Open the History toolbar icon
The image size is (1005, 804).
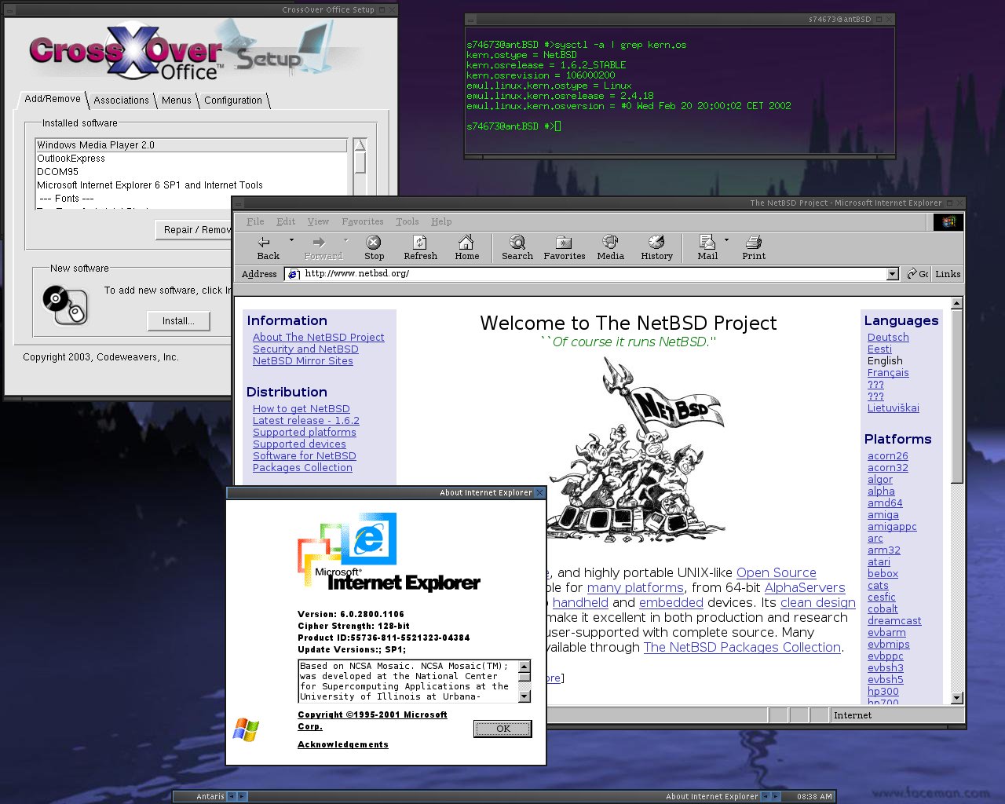pyautogui.click(x=656, y=243)
